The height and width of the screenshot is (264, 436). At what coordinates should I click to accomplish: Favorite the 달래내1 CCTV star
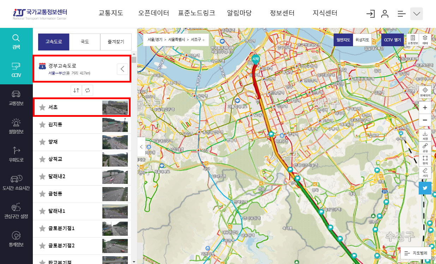pos(42,211)
